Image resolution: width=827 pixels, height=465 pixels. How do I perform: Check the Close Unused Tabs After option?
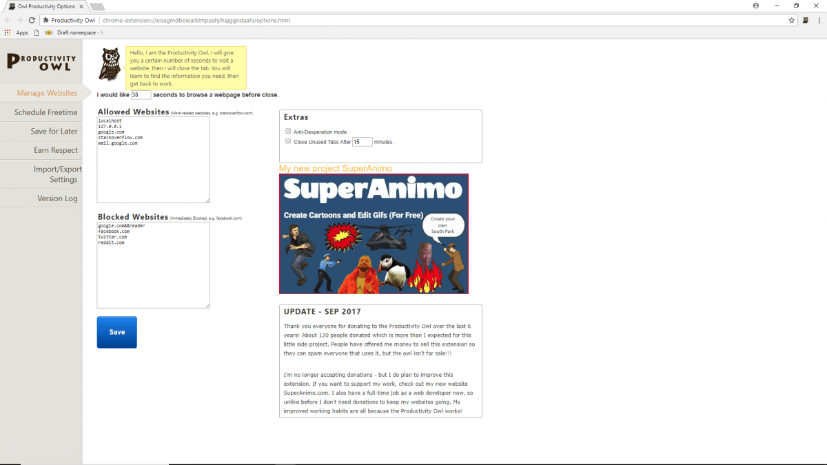[287, 141]
